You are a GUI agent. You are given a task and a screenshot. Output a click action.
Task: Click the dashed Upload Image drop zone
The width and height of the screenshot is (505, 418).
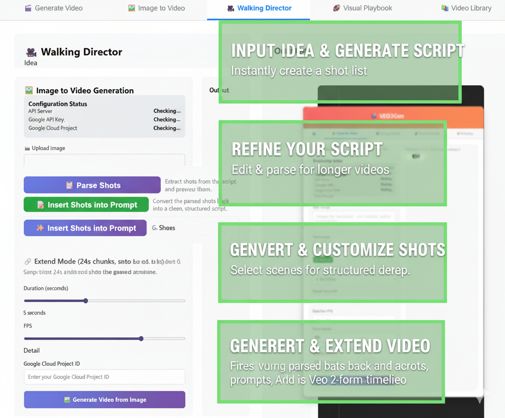point(104,159)
